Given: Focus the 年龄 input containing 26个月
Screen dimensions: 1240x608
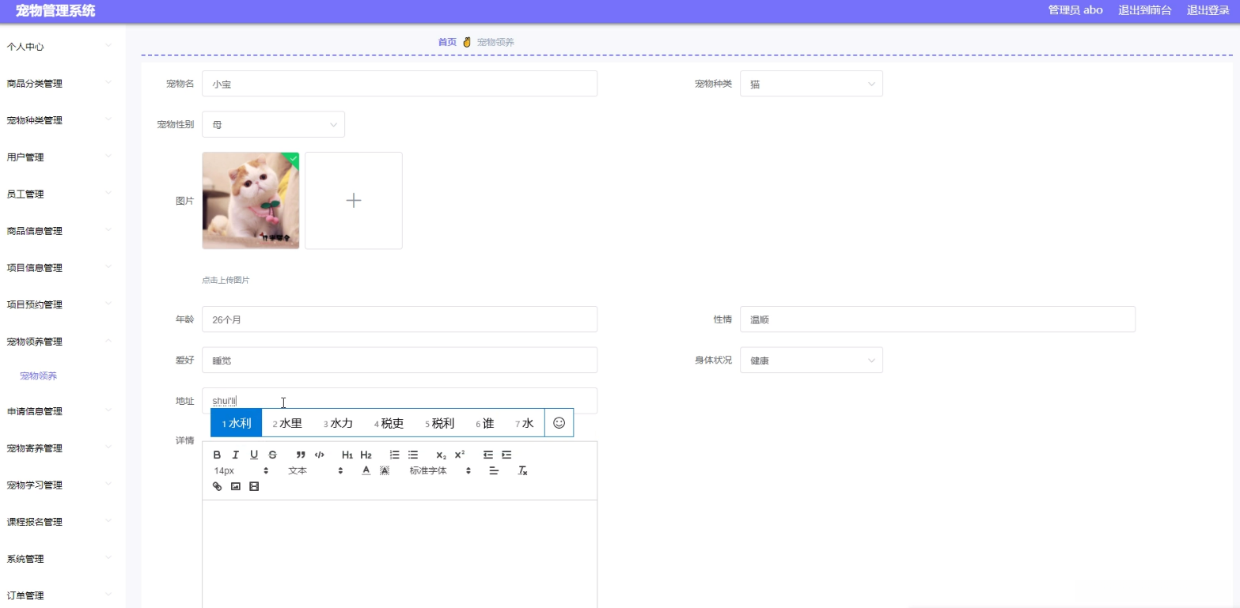Looking at the screenshot, I should tap(400, 319).
